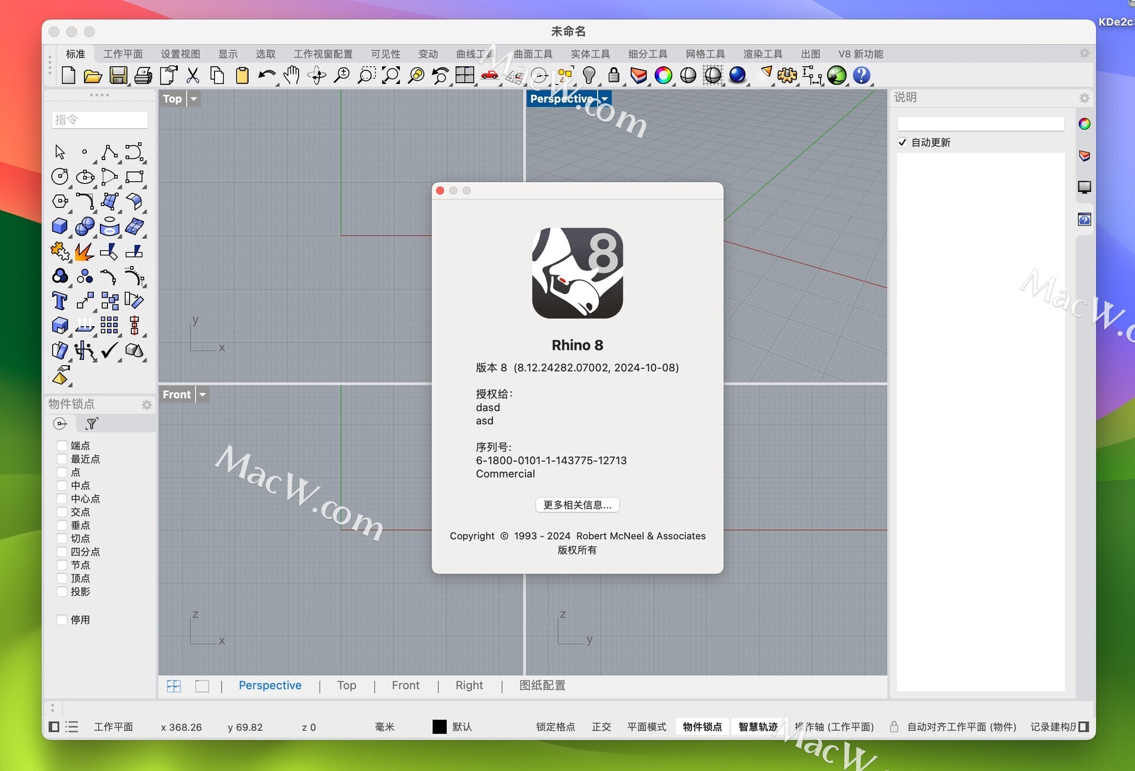Image resolution: width=1135 pixels, height=771 pixels.
Task: Toggle 正交 mode in the status bar
Action: [601, 727]
